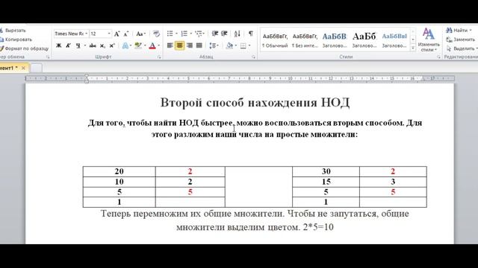Click the Sort icon
This screenshot has width=478, height=268.
click(x=238, y=33)
